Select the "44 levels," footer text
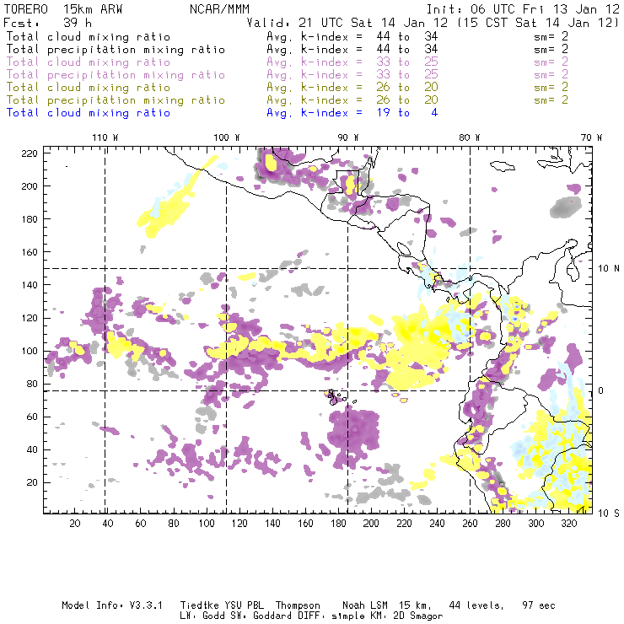Screen dimensions: 624x624 click(x=476, y=605)
